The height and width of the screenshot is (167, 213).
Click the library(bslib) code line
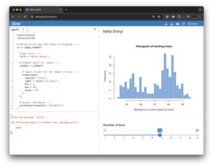pos(26,38)
